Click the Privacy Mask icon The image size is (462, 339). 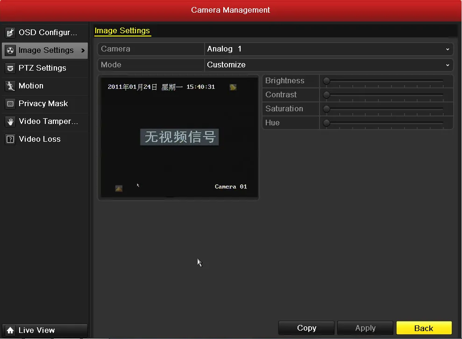(x=10, y=104)
